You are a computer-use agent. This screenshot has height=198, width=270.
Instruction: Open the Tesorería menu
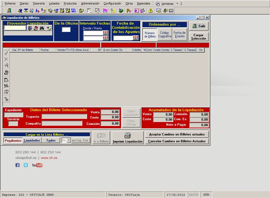pyautogui.click(x=38, y=3)
